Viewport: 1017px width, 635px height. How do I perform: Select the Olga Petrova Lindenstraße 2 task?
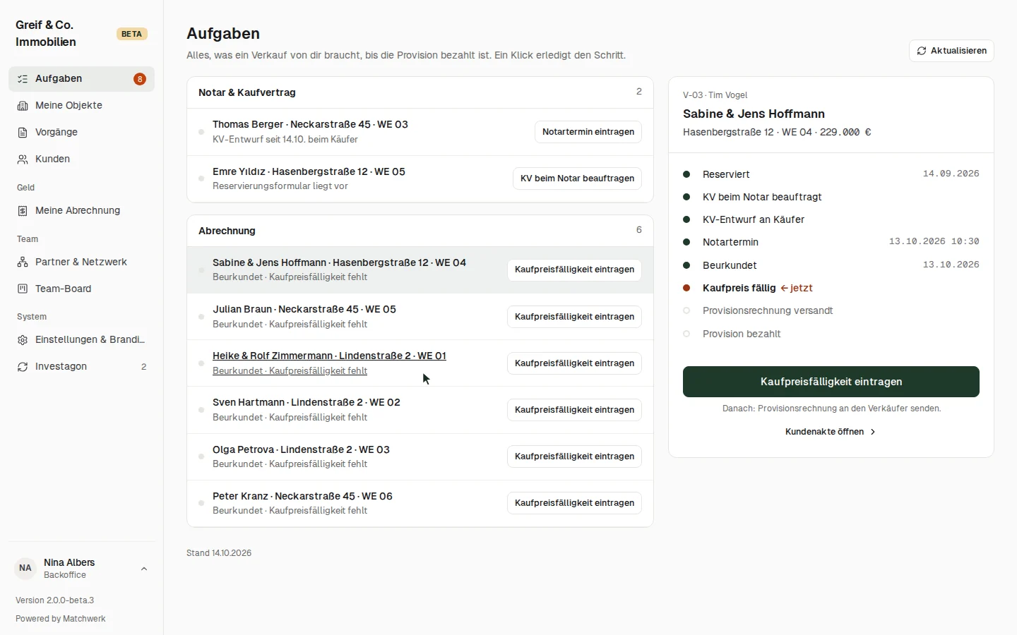point(420,456)
